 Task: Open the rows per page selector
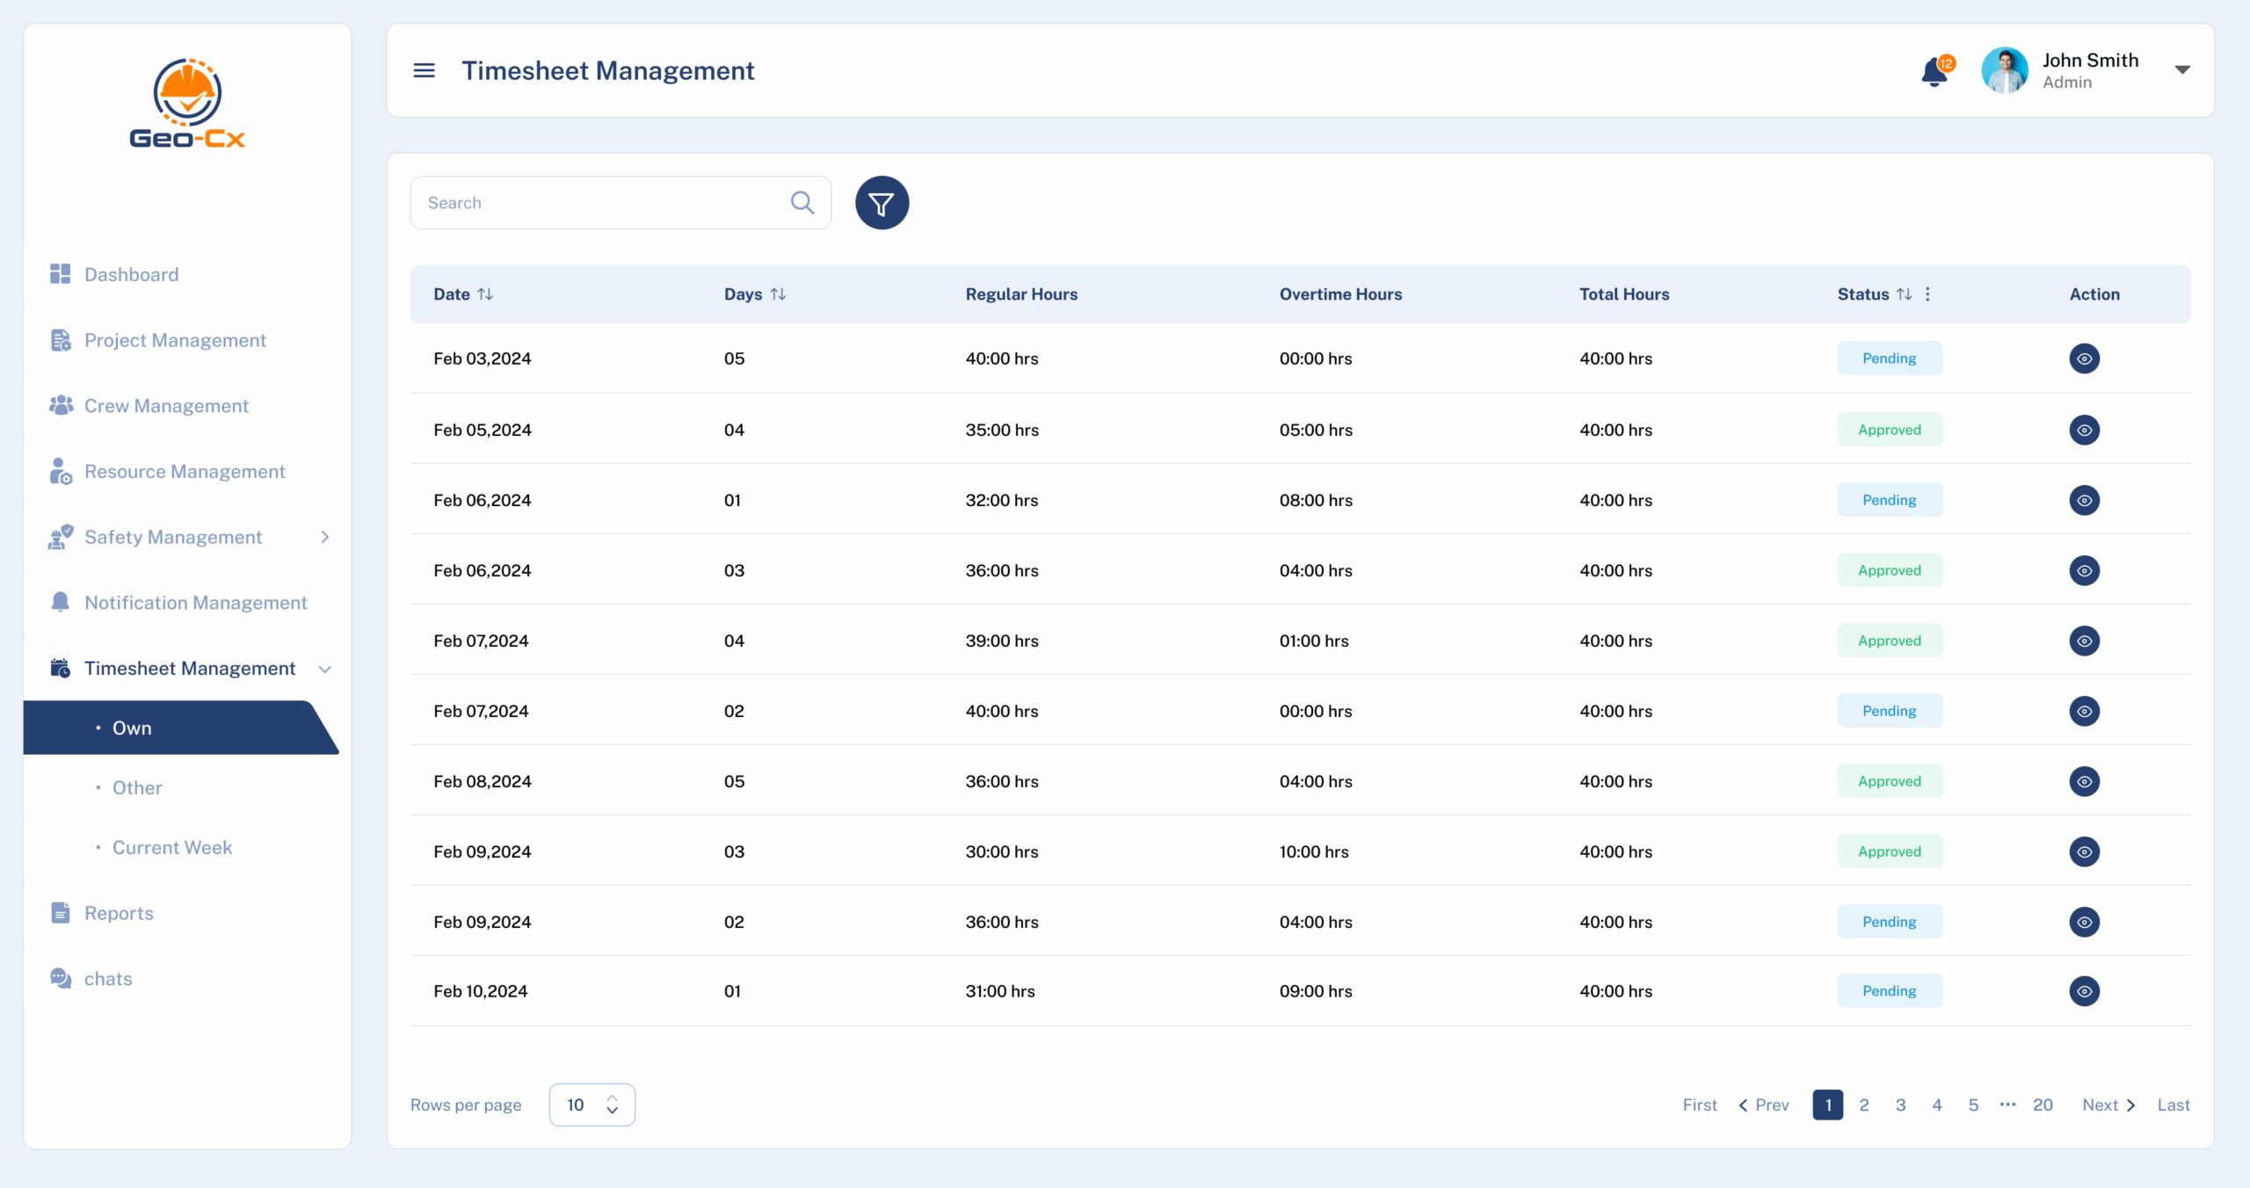point(592,1105)
